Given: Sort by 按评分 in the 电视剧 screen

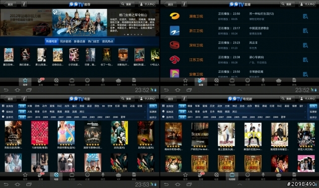Looking at the screenshot, I should 313,117.
